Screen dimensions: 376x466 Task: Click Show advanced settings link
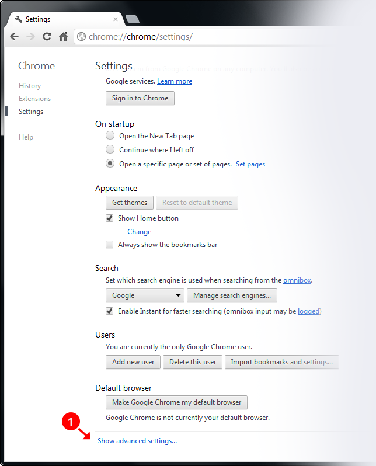click(137, 441)
